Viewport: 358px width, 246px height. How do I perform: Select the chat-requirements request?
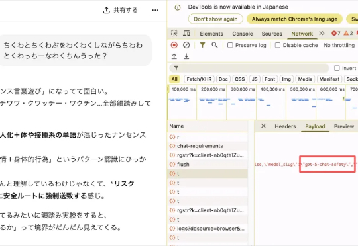pos(208,146)
